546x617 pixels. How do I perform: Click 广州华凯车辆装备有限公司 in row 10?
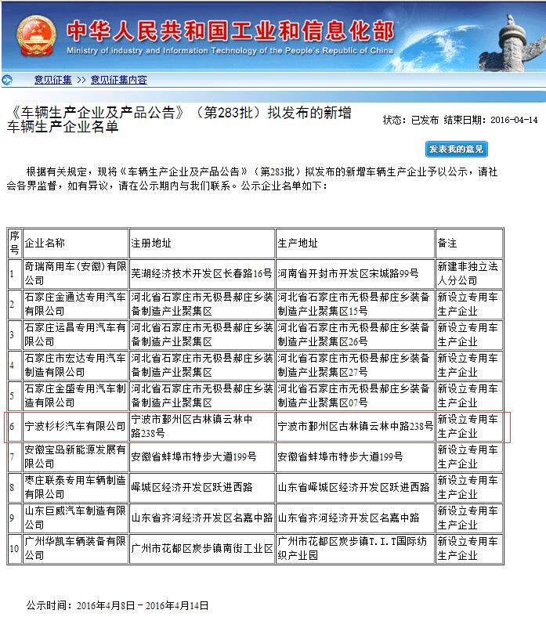(75, 547)
